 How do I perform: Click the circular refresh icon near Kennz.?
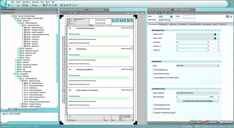coord(228,17)
